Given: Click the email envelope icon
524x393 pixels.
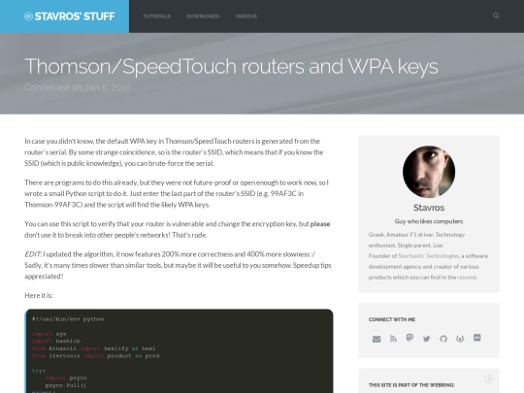Looking at the screenshot, I should point(377,339).
